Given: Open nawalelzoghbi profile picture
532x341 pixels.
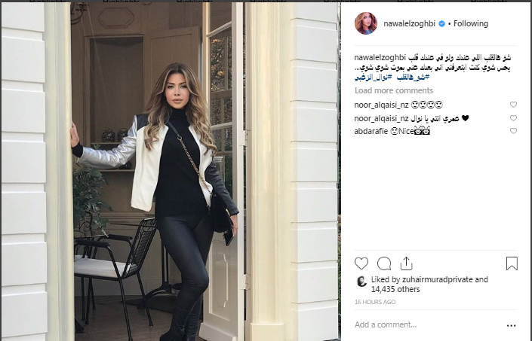Looking at the screenshot, I should pos(366,23).
